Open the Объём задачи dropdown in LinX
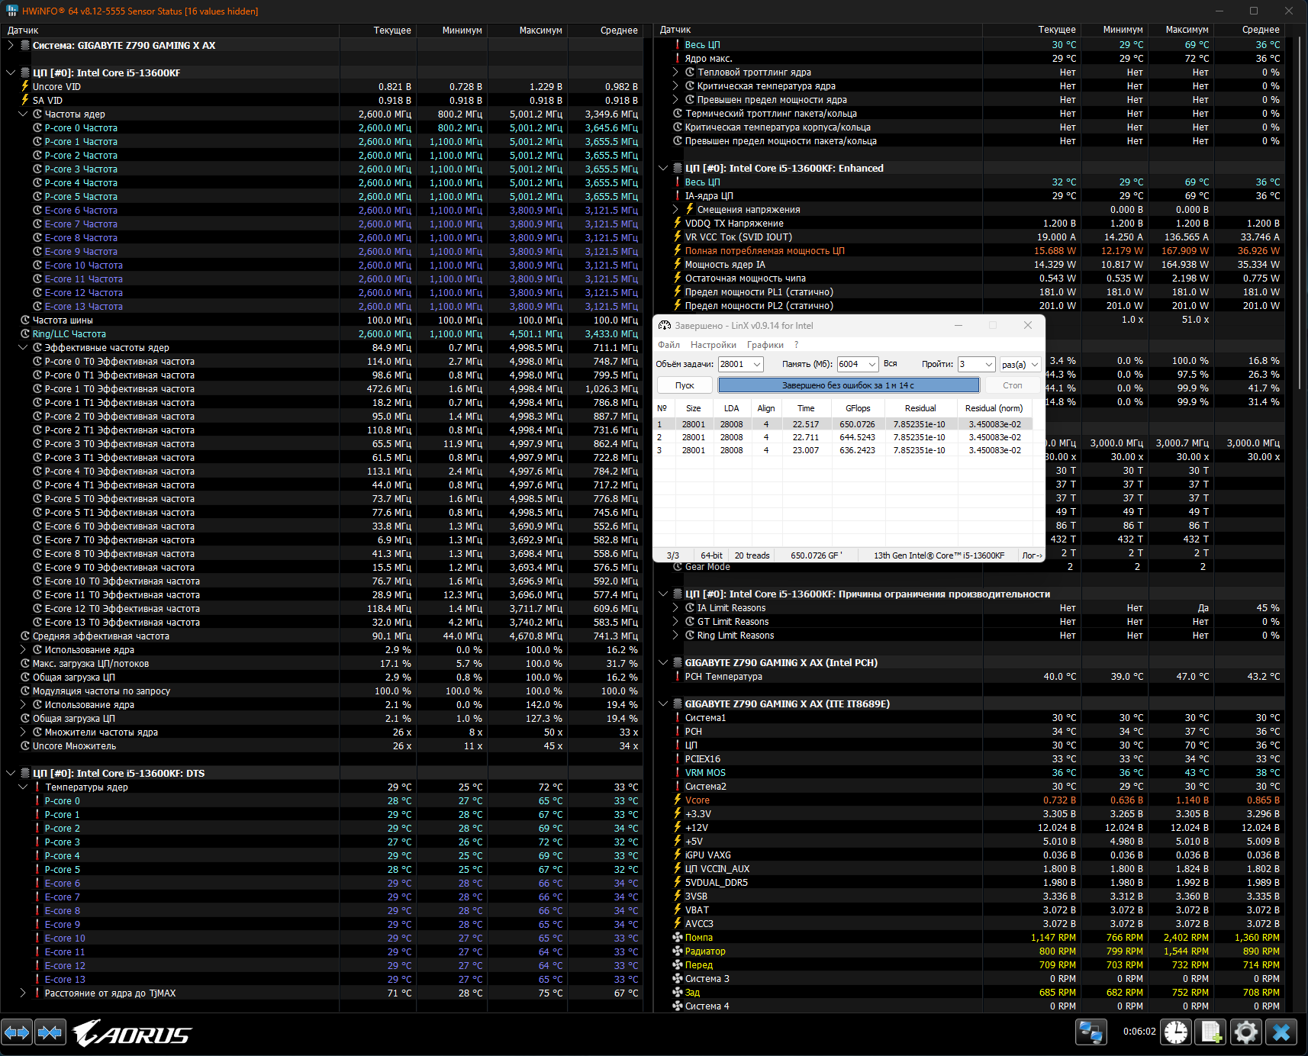The height and width of the screenshot is (1056, 1308). click(x=757, y=364)
